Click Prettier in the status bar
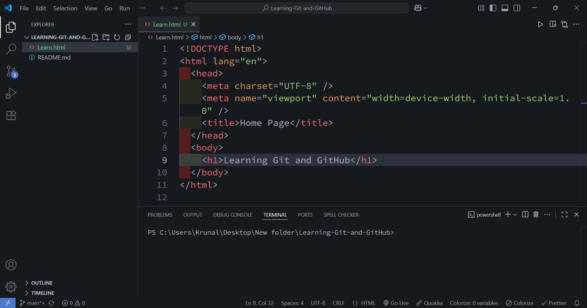Image resolution: width=587 pixels, height=308 pixels. coord(554,303)
